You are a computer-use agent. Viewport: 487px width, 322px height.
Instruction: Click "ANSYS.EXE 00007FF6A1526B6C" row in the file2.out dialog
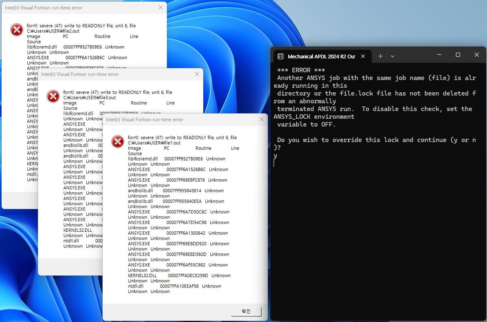pos(77,57)
